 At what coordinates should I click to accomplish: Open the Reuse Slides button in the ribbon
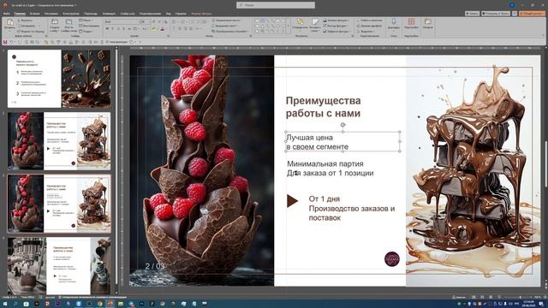coord(68,25)
